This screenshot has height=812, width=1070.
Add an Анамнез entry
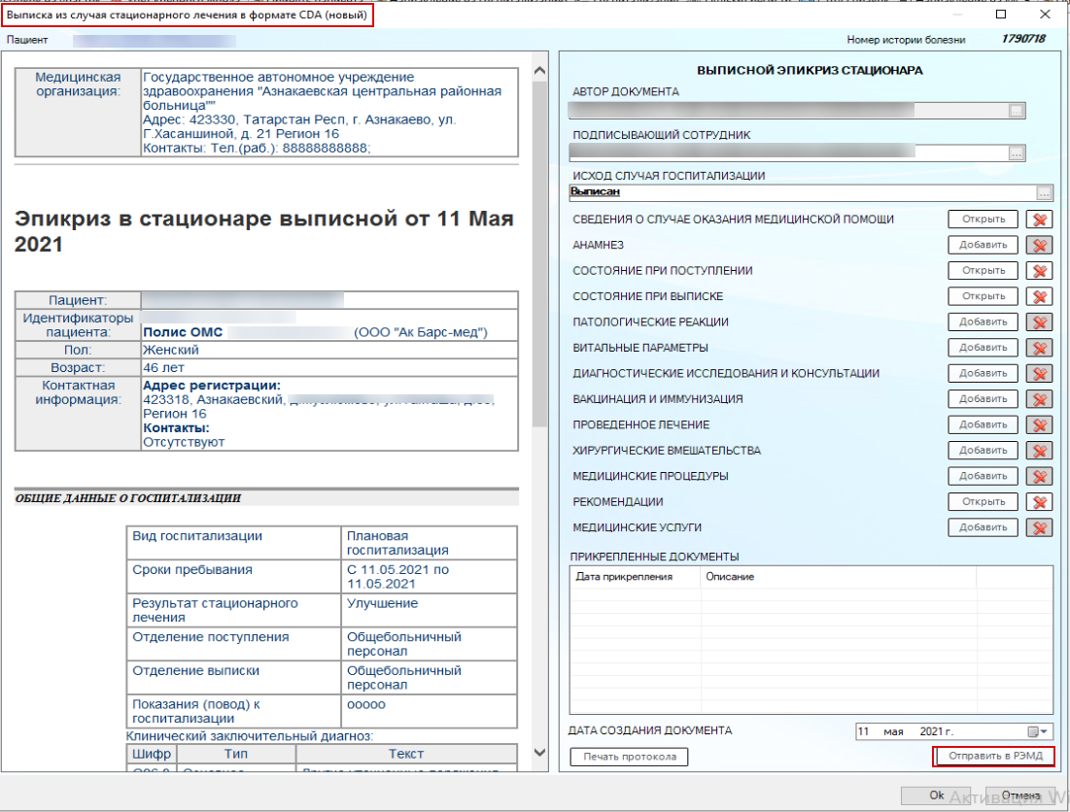984,246
